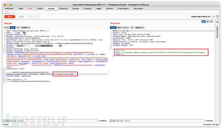Image resolution: width=222 pixels, height=129 pixels.
Task: Click the request search field
Action: click(57, 121)
